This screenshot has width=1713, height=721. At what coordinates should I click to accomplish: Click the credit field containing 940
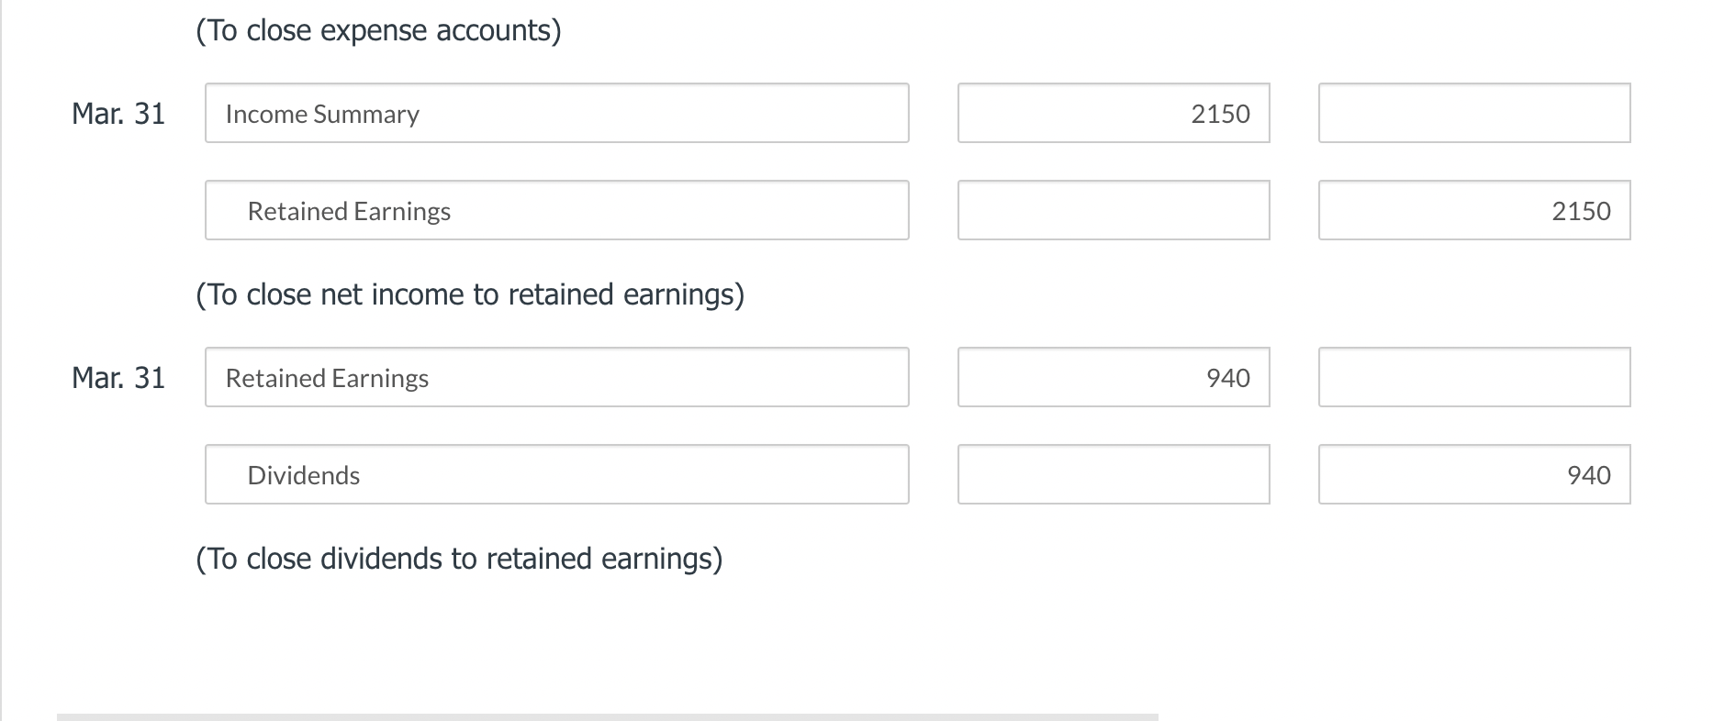pyautogui.click(x=1473, y=475)
